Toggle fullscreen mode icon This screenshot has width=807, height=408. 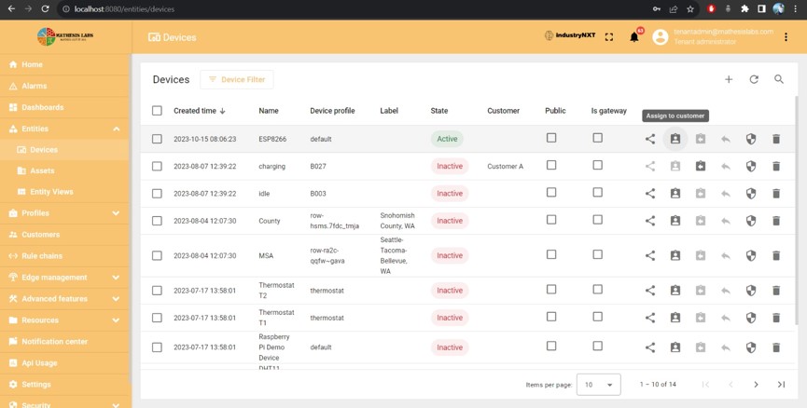[609, 37]
